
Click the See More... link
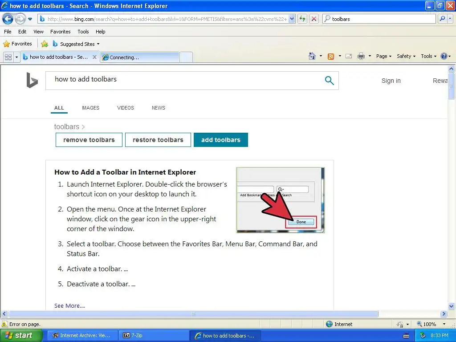click(69, 305)
